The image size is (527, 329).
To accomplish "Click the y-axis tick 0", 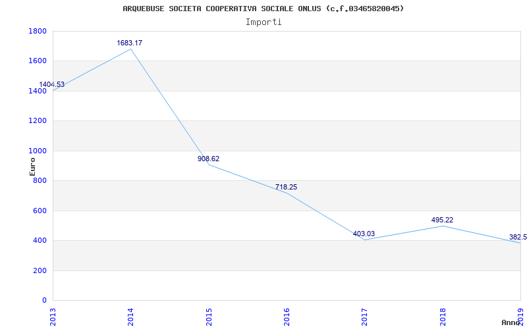I will pos(44,301).
